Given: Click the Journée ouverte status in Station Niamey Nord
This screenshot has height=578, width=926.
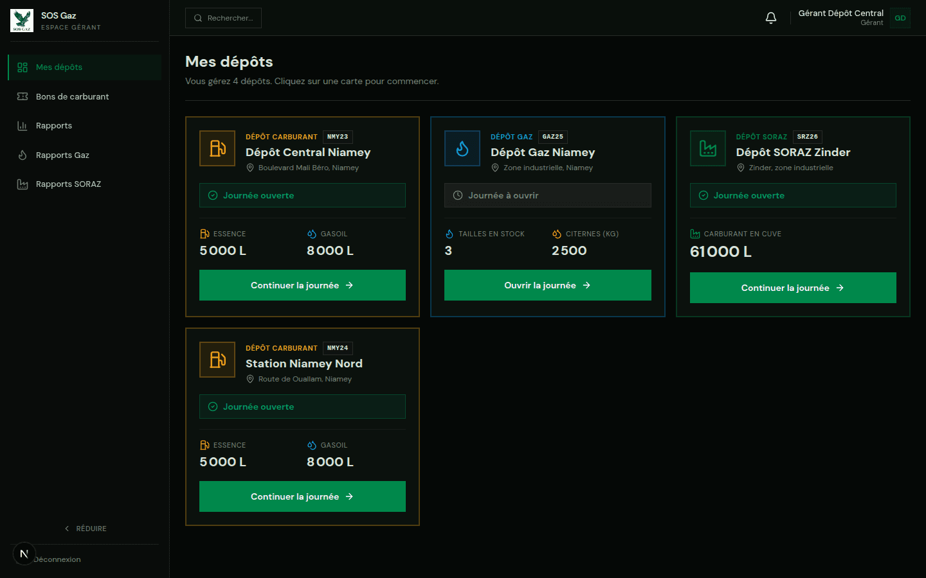Looking at the screenshot, I should [302, 407].
